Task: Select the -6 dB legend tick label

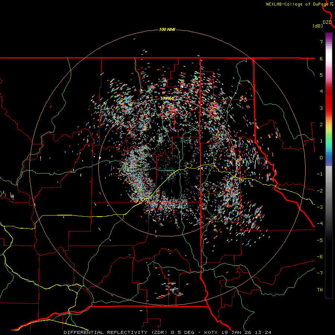Action: pyautogui.click(x=320, y=257)
